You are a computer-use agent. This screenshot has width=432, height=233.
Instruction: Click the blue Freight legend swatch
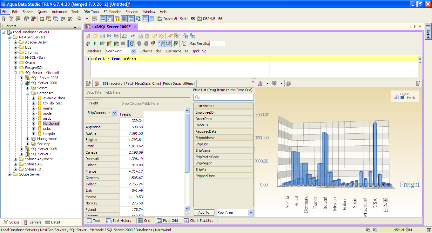pos(402,98)
